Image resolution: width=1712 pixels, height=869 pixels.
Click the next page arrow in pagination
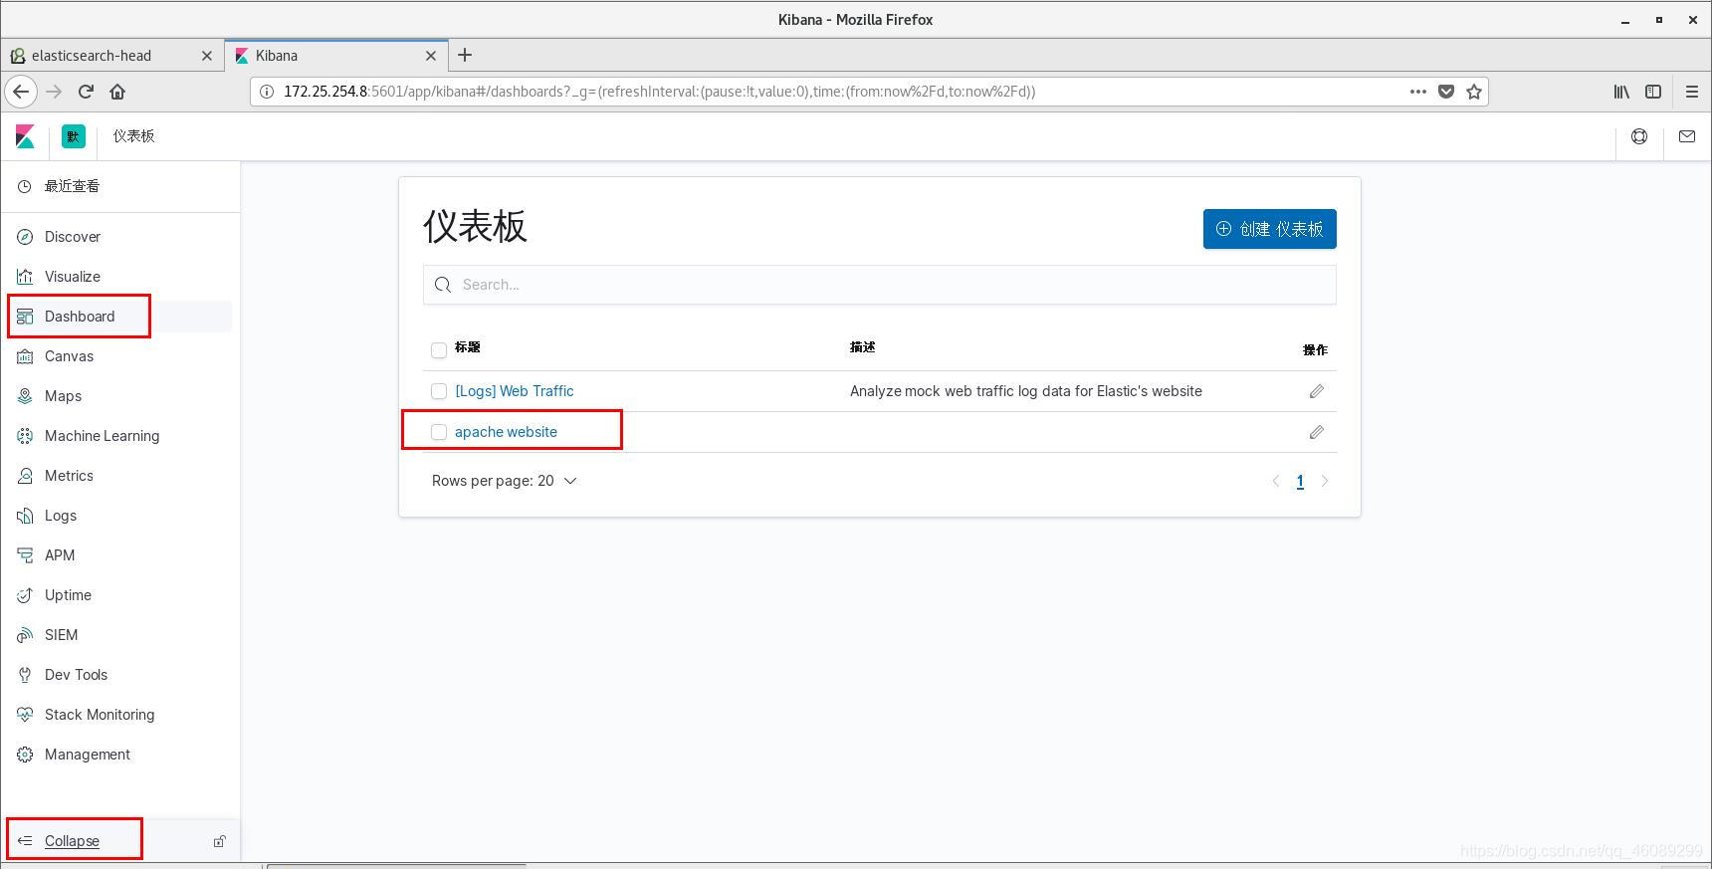[1325, 482]
